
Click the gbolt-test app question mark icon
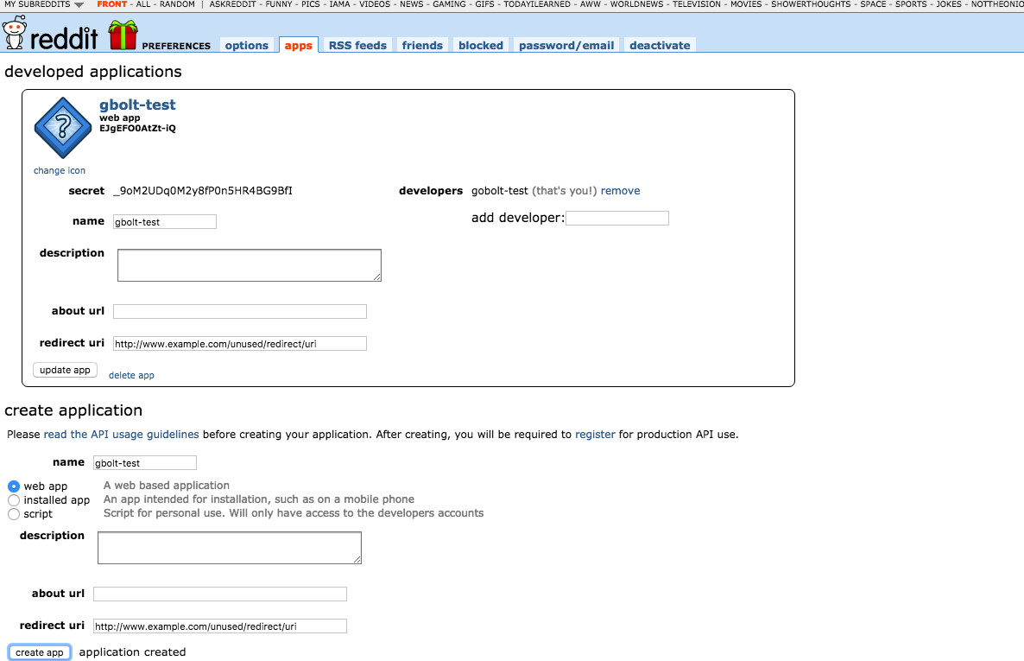tap(63, 128)
